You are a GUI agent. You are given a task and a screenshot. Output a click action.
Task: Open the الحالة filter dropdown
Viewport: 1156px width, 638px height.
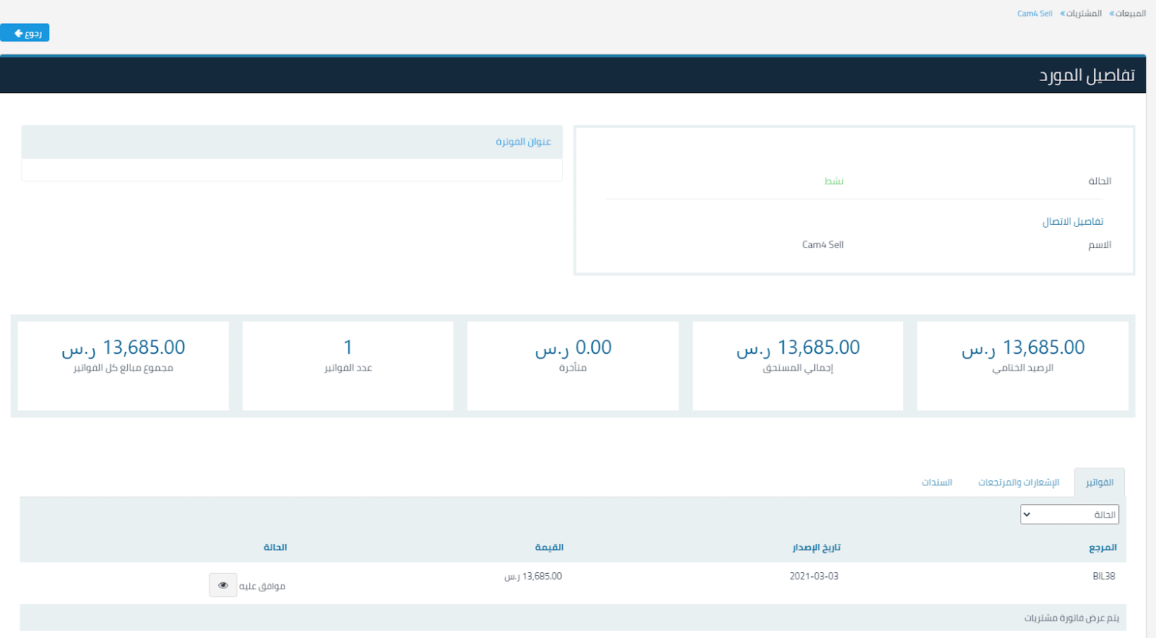click(x=1069, y=514)
